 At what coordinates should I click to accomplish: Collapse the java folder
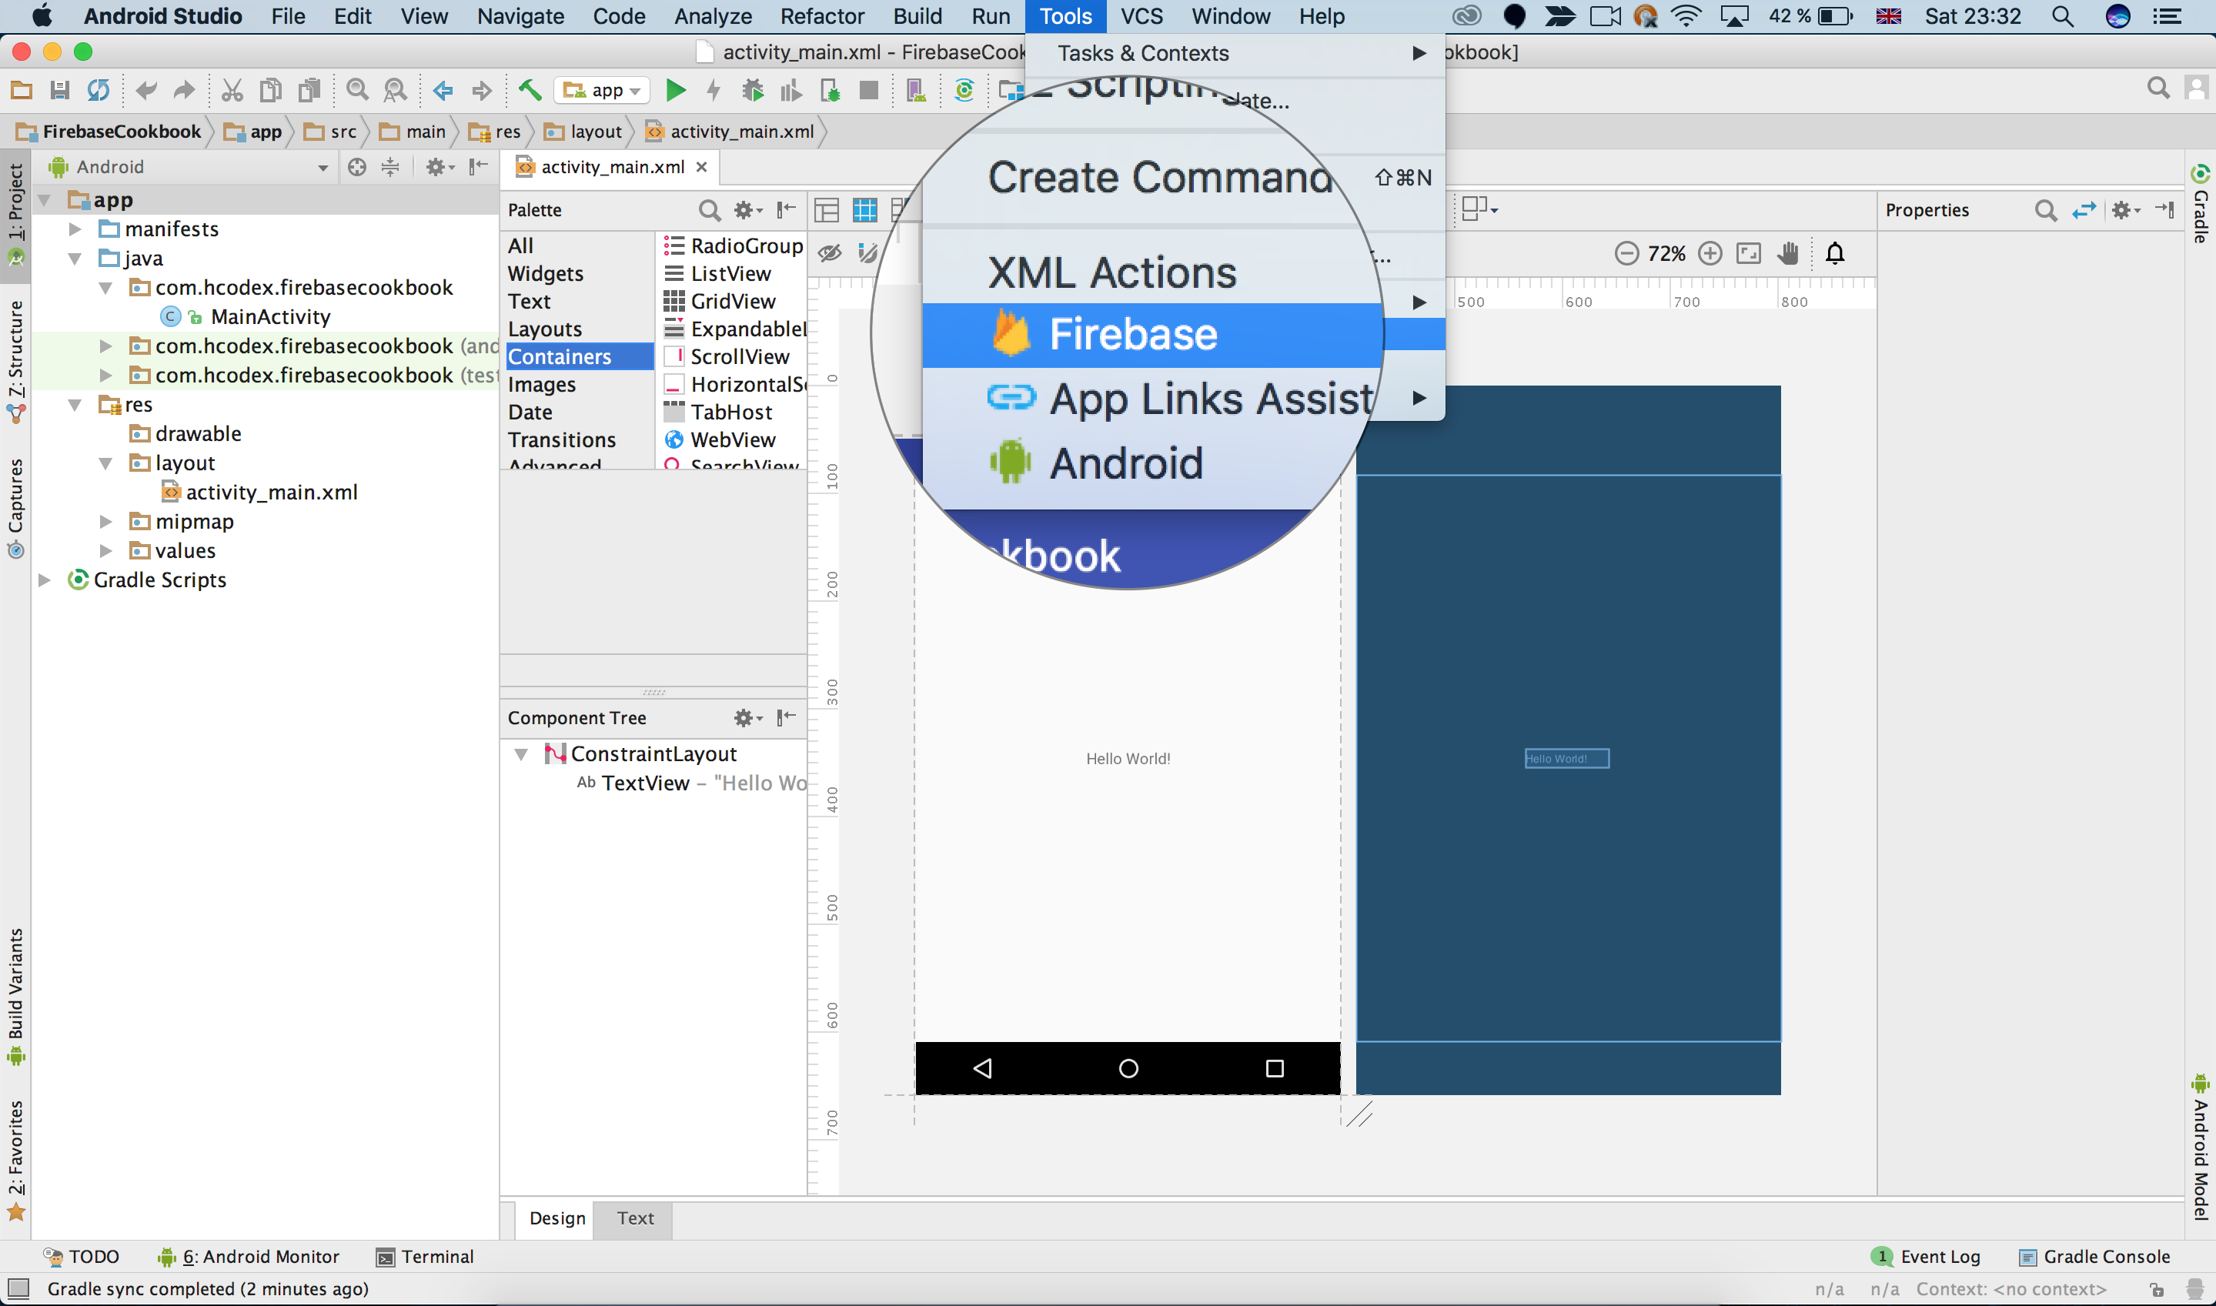click(75, 259)
